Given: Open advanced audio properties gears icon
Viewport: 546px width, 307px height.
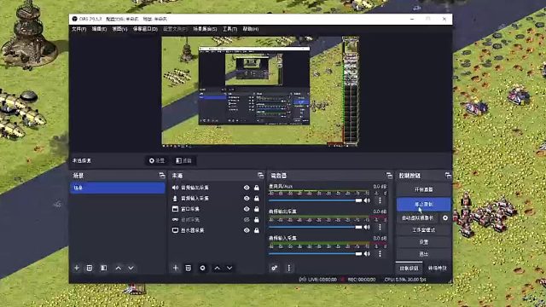Looking at the screenshot, I should pyautogui.click(x=275, y=268).
